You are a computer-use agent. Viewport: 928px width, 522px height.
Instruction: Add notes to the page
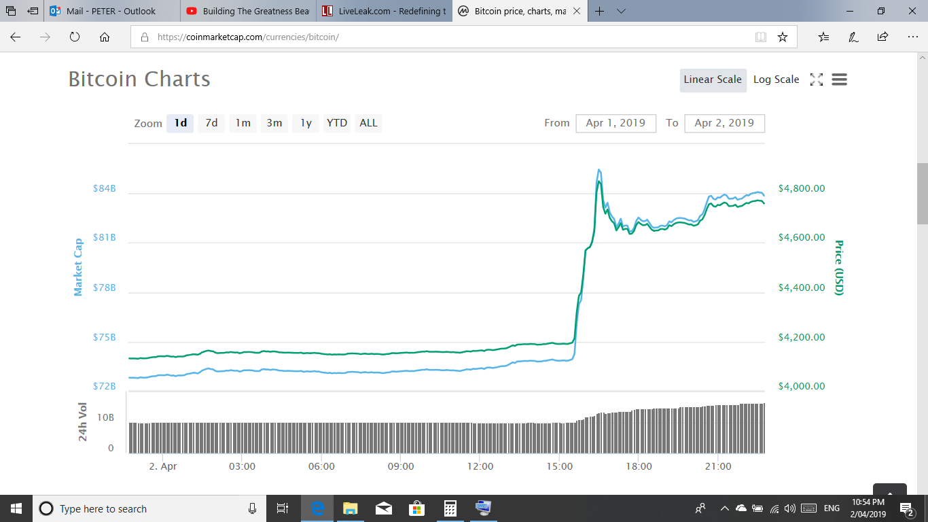[853, 37]
